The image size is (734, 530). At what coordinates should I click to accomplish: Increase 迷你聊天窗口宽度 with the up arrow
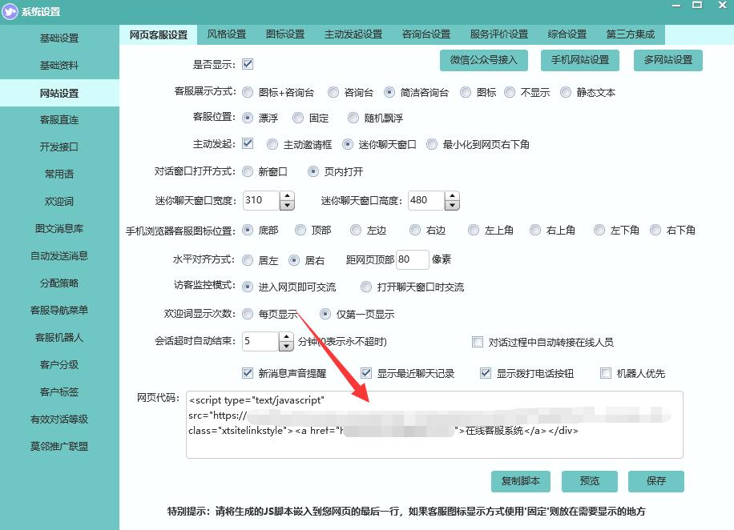(286, 196)
